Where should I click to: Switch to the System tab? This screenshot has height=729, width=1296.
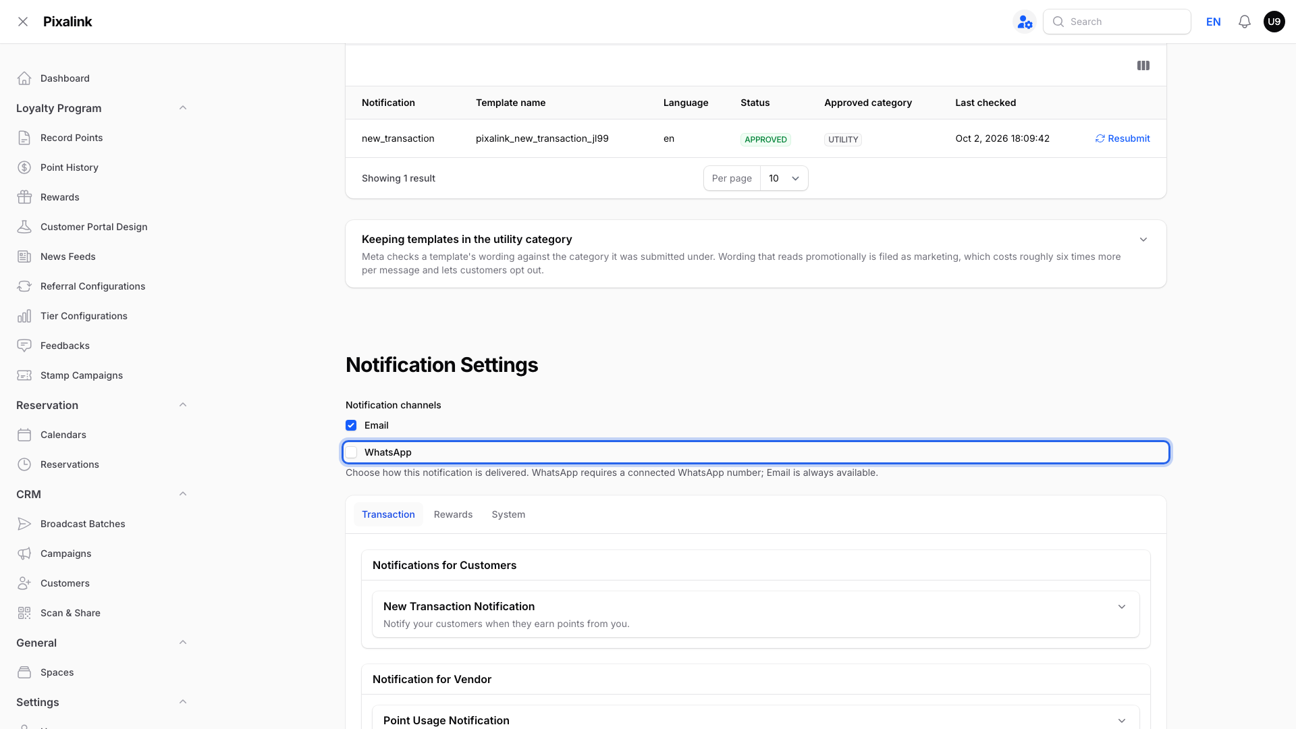click(508, 514)
